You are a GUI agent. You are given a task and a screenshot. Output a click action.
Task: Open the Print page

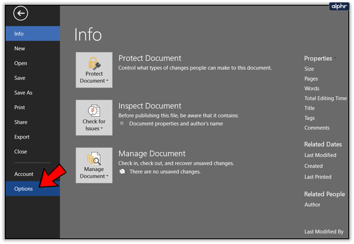pyautogui.click(x=33, y=107)
